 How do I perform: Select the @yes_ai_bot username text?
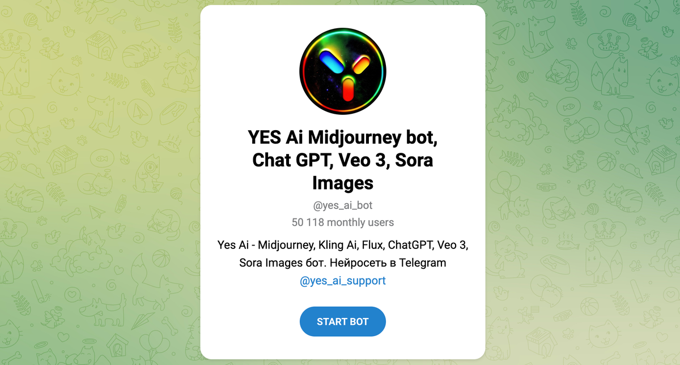click(x=343, y=205)
